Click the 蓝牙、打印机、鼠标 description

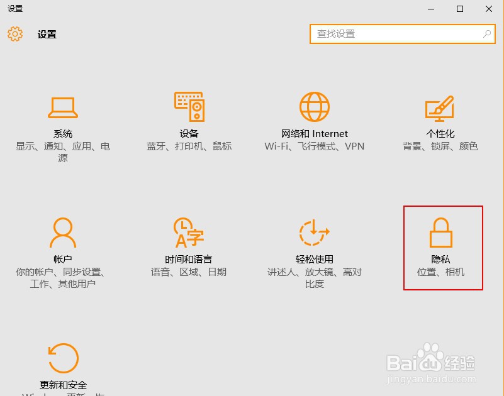(189, 146)
